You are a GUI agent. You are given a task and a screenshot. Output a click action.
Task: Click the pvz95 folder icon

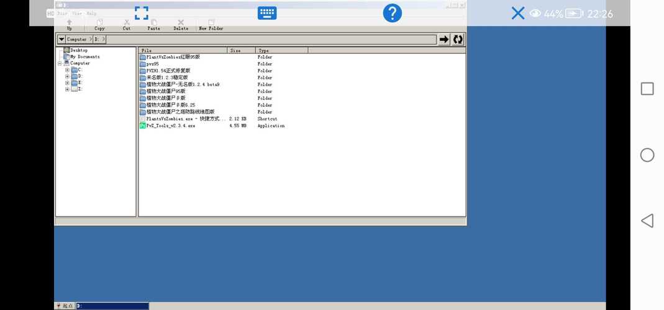point(143,64)
